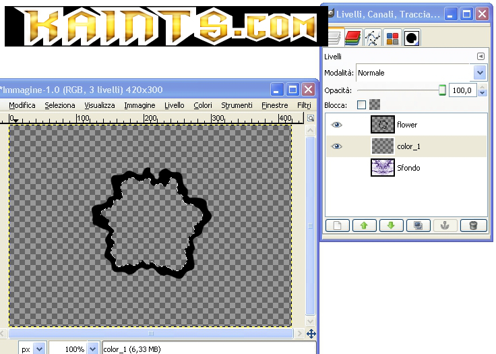Enable the lock transparency checkbox
496x354 pixels.
pos(361,105)
